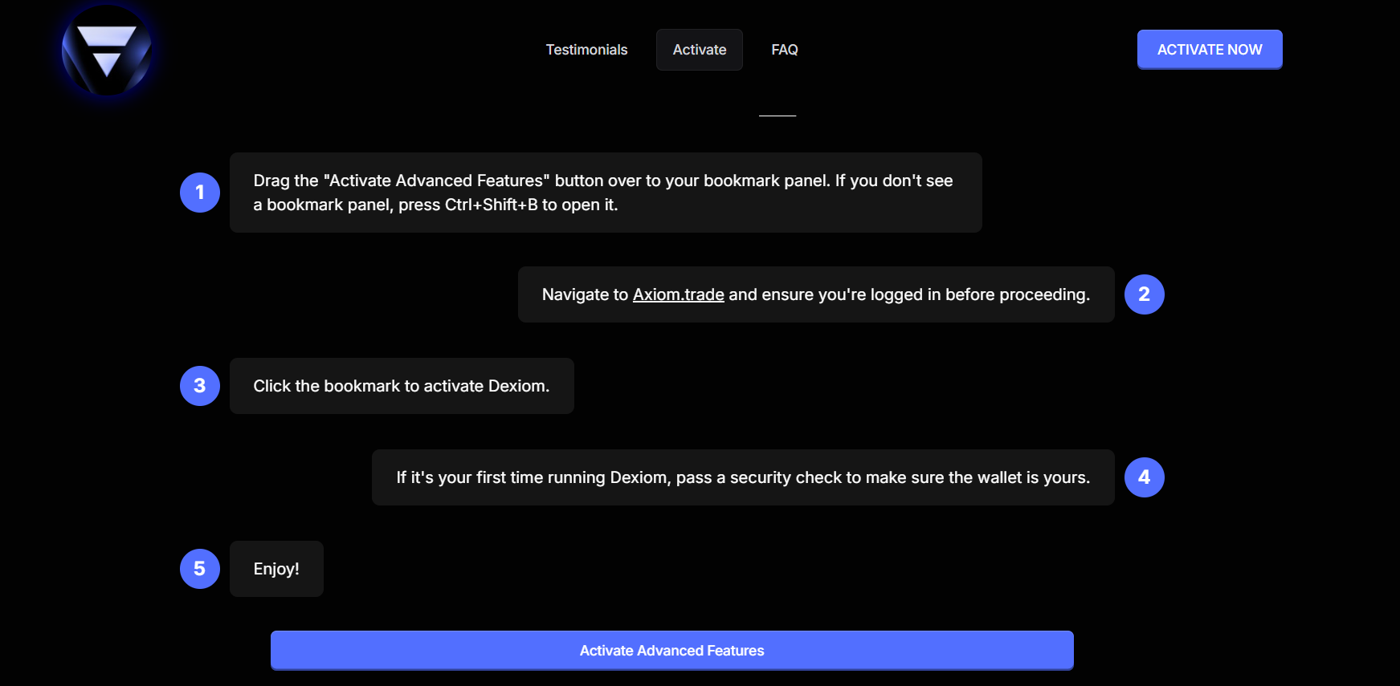This screenshot has height=686, width=1400.
Task: Click the step 1 number badge
Action: (200, 193)
